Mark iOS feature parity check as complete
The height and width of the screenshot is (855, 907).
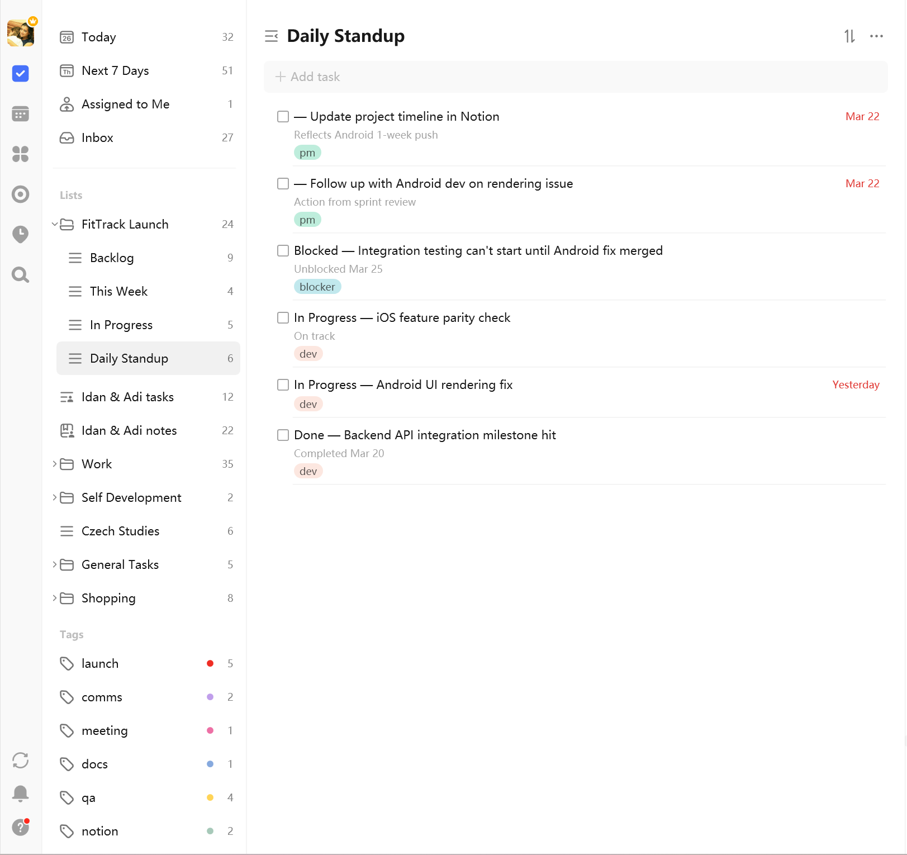[x=283, y=318]
